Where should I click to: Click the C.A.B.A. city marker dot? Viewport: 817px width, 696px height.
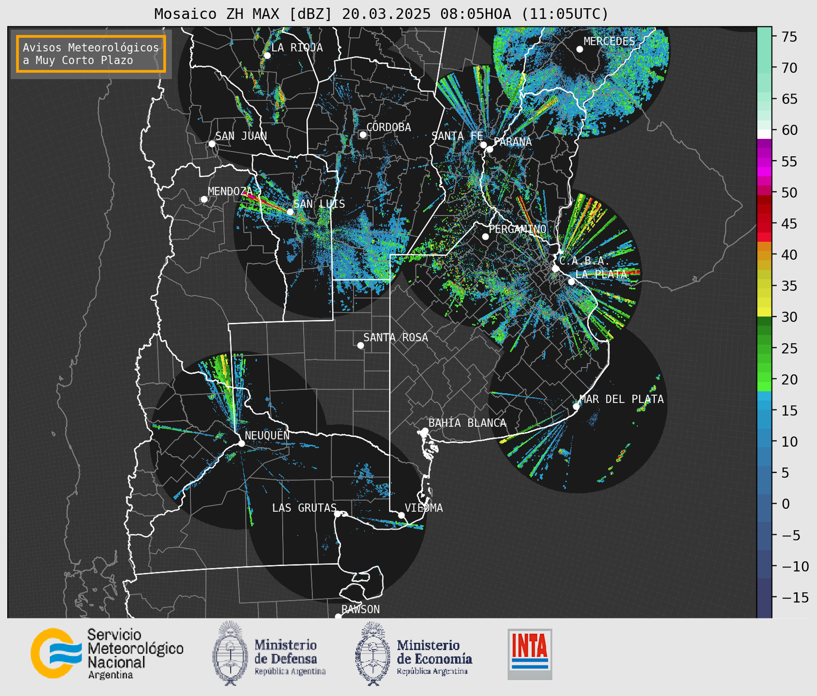[x=555, y=269]
